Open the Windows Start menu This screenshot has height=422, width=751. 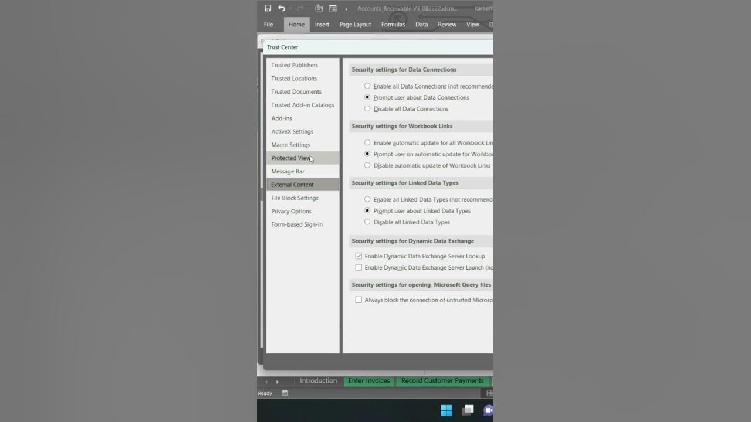(446, 410)
